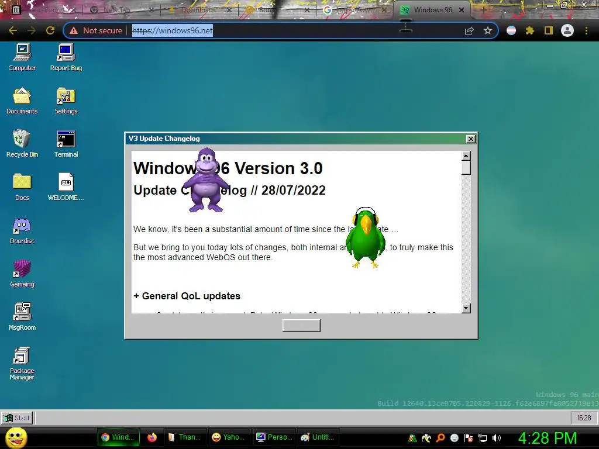The image size is (599, 449).
Task: Switch to the New Tab browser tab
Action: (122, 10)
